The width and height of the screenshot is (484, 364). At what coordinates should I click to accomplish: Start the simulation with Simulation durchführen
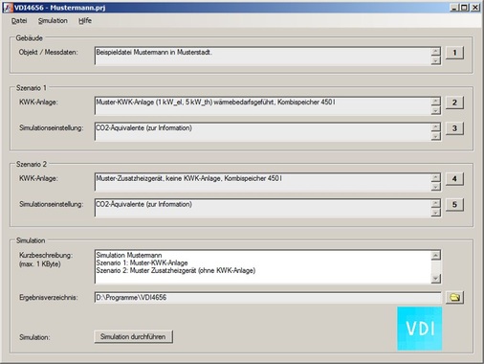click(133, 337)
